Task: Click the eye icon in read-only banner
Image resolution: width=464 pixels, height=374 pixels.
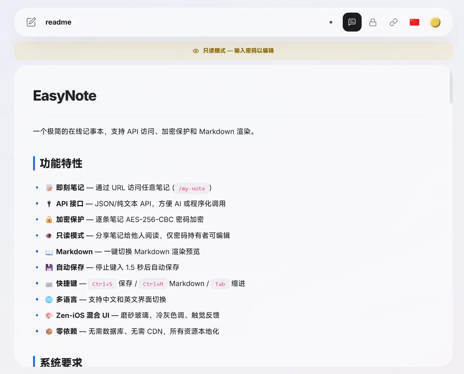Action: [196, 51]
